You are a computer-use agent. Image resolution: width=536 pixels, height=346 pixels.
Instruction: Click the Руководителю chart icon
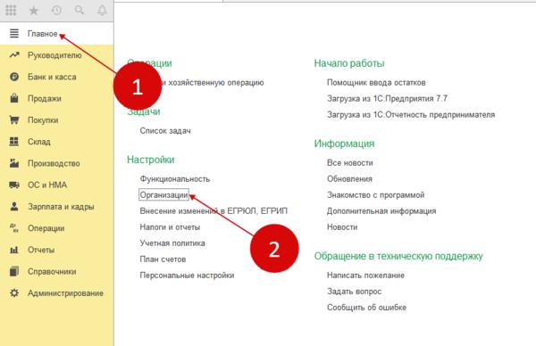pos(14,55)
